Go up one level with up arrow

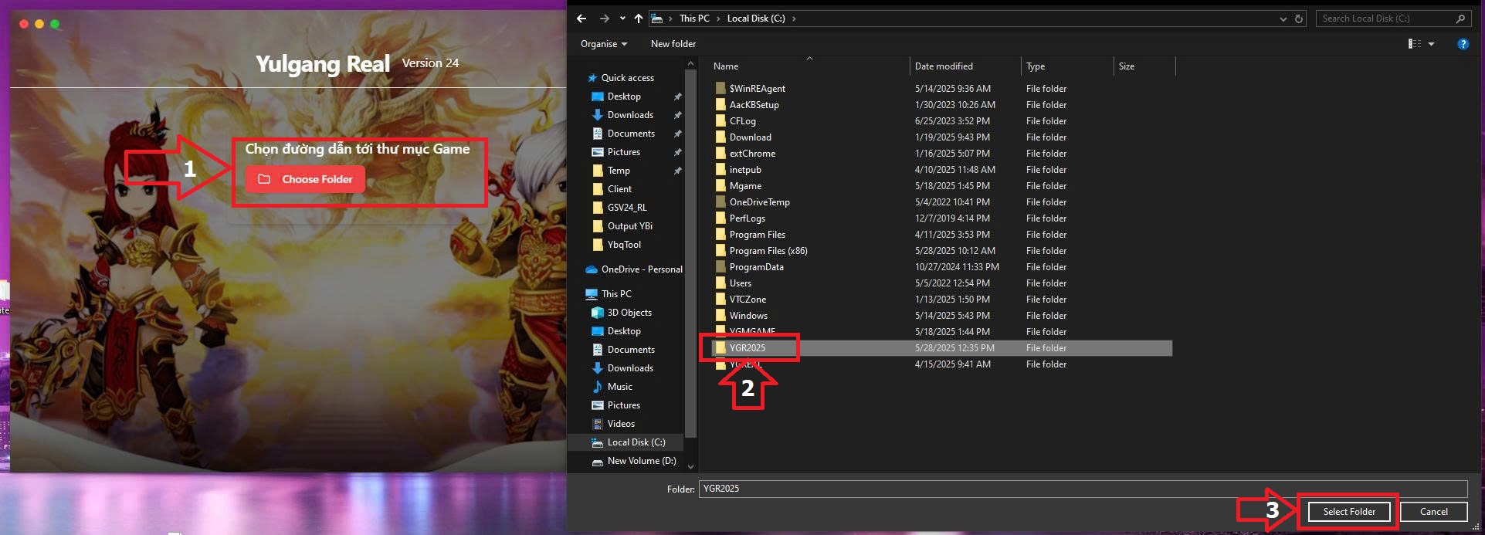click(x=639, y=19)
